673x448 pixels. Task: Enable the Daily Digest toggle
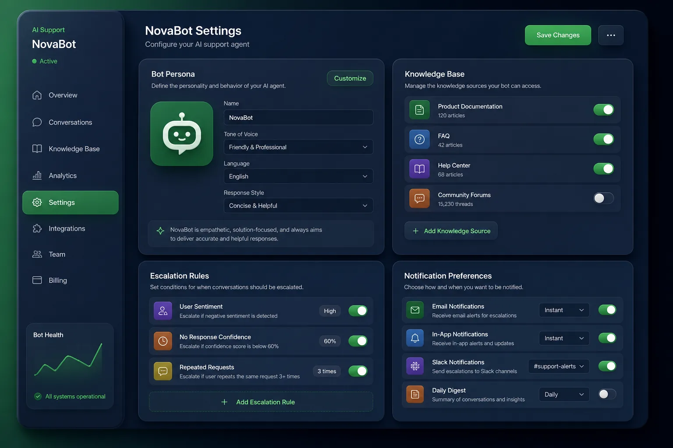coord(607,394)
